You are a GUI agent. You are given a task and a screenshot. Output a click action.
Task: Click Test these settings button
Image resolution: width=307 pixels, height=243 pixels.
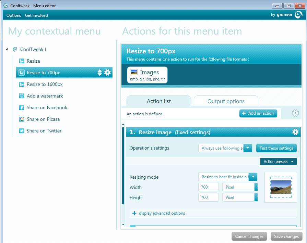[x=276, y=148]
